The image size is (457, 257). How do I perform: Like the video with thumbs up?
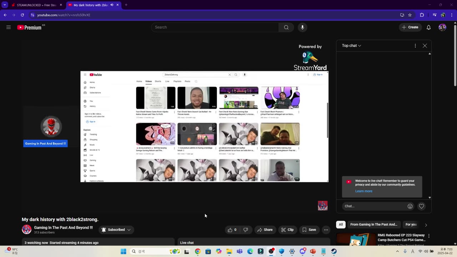coord(232,230)
